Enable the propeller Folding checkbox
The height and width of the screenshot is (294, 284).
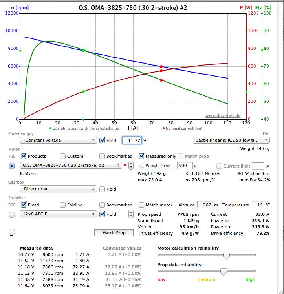point(63,205)
